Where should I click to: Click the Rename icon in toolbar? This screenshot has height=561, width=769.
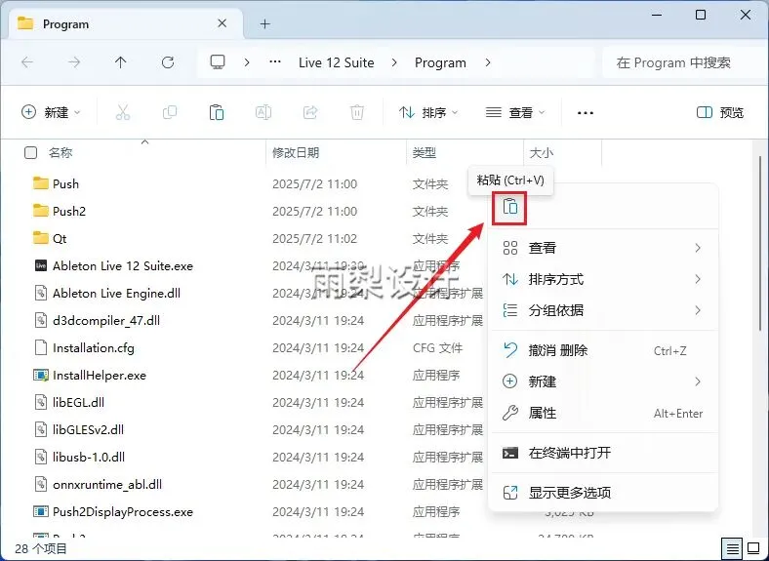[263, 112]
